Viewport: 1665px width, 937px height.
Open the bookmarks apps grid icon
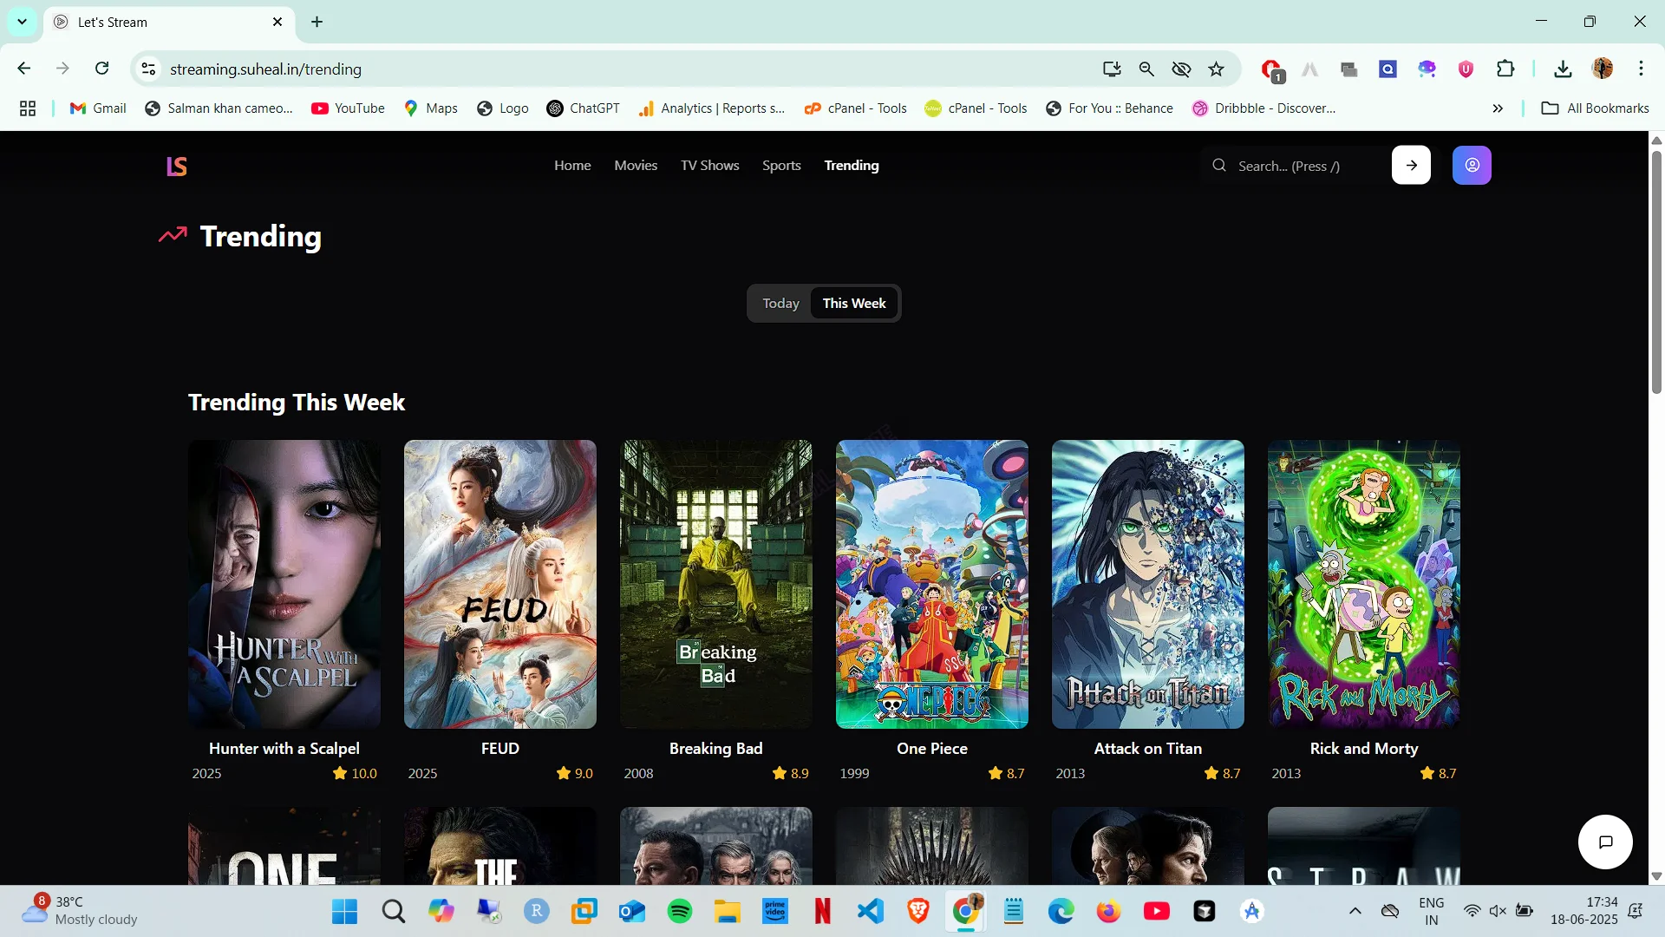[x=28, y=108]
